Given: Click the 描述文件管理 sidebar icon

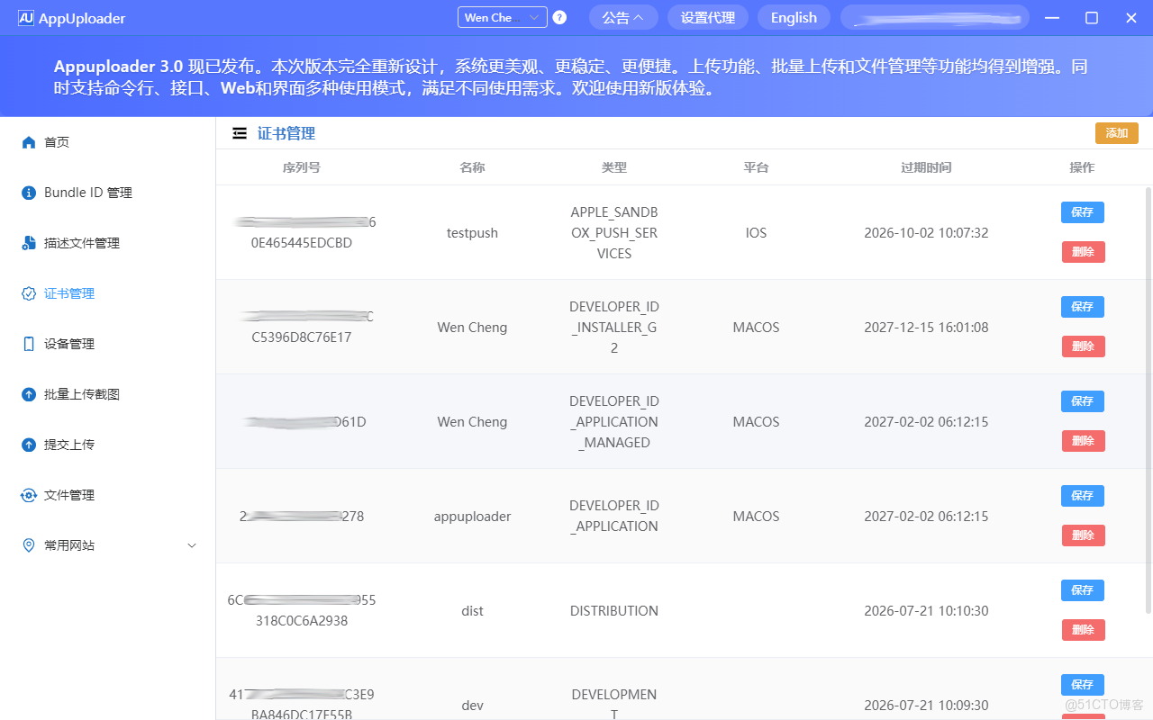Looking at the screenshot, I should point(28,242).
